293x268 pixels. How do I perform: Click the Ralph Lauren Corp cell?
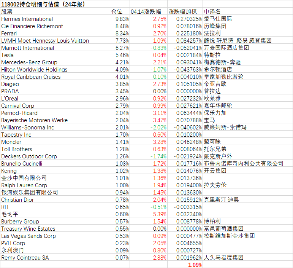coord(55,185)
